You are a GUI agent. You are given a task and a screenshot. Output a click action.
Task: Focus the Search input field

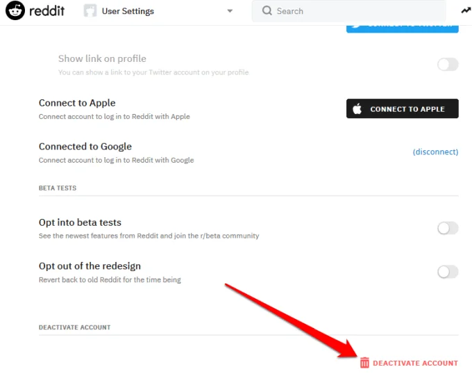point(348,11)
